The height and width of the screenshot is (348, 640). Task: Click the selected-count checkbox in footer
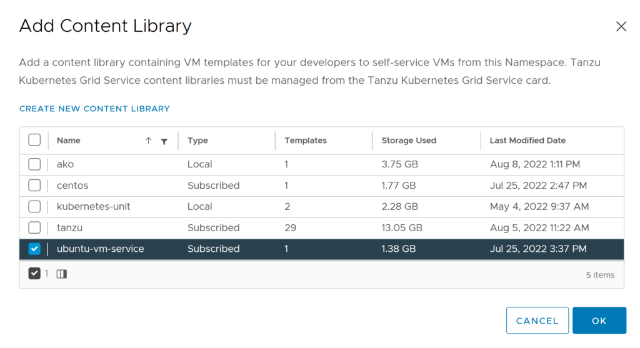tap(34, 274)
